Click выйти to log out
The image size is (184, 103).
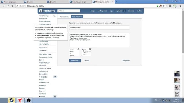[139, 11]
